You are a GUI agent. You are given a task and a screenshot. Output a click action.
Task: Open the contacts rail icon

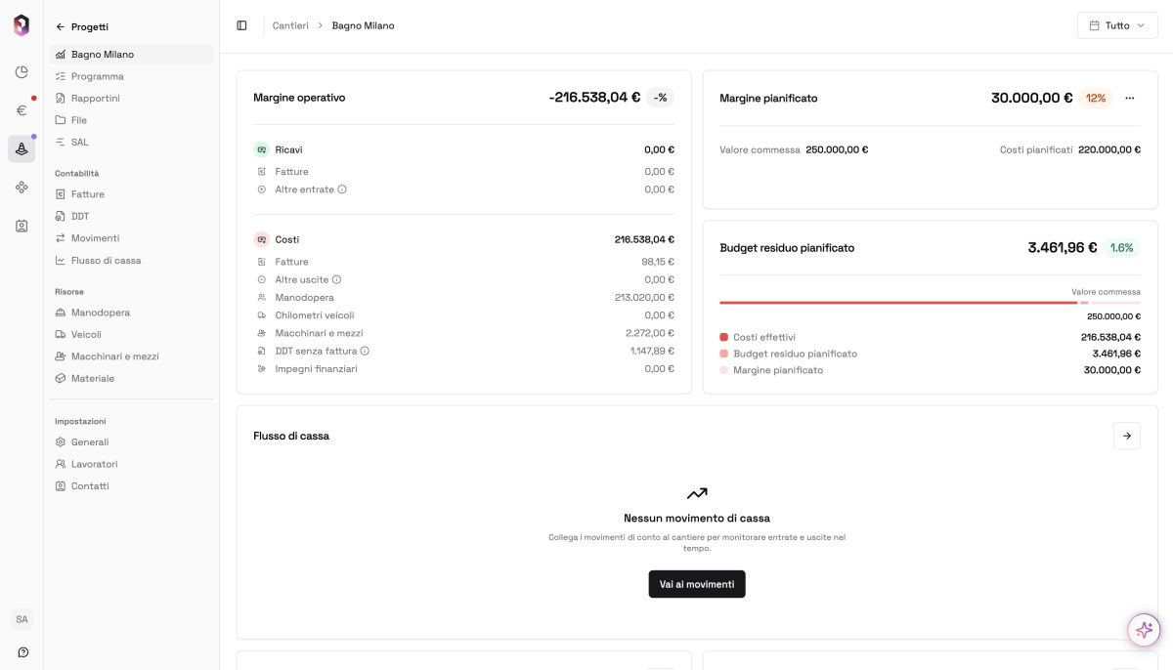22,226
